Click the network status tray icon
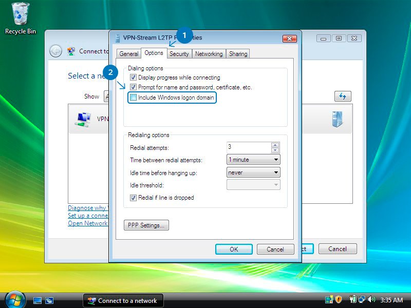411x308 pixels. pos(362,299)
